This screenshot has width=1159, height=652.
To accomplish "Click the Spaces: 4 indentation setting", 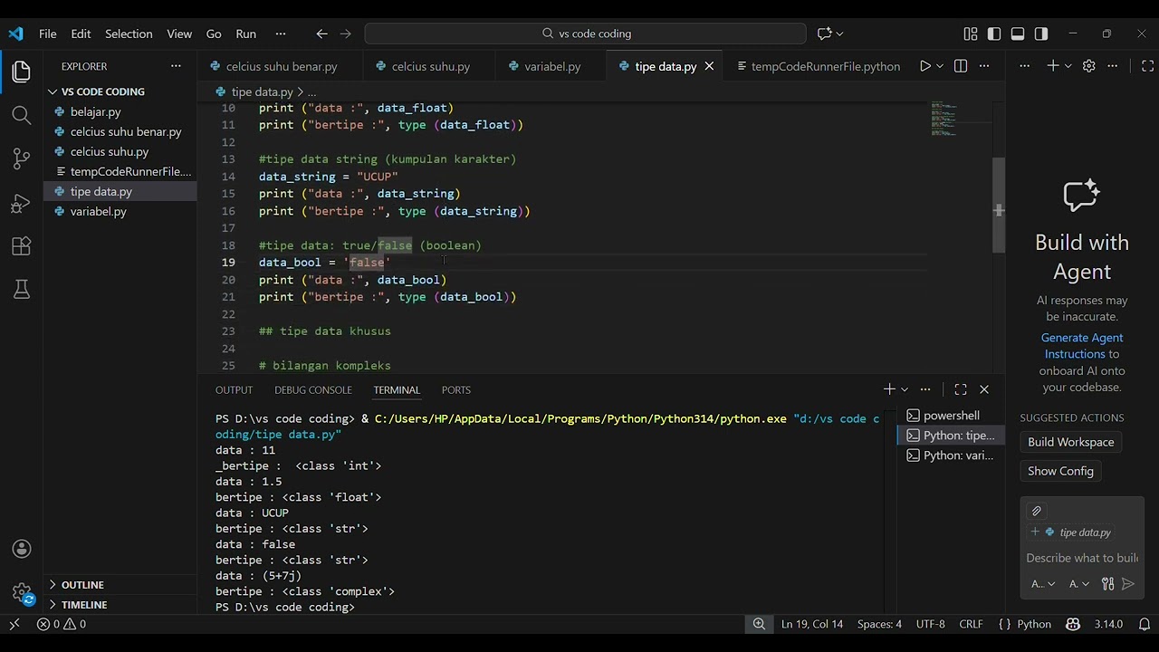I will click(879, 624).
